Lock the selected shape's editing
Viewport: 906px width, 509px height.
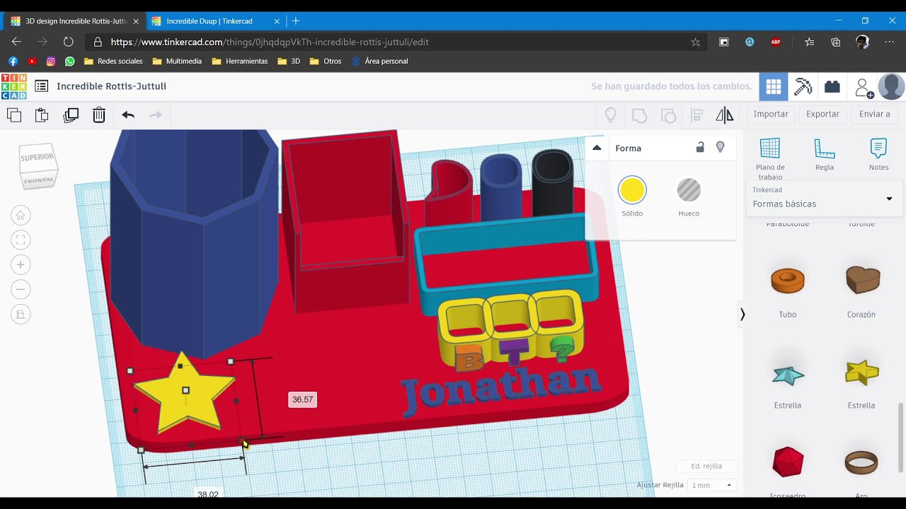pyautogui.click(x=700, y=147)
